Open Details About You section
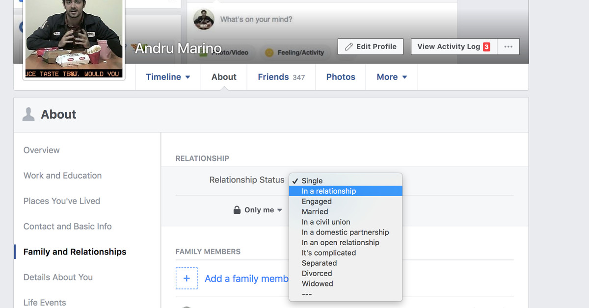The width and height of the screenshot is (589, 308). click(58, 278)
